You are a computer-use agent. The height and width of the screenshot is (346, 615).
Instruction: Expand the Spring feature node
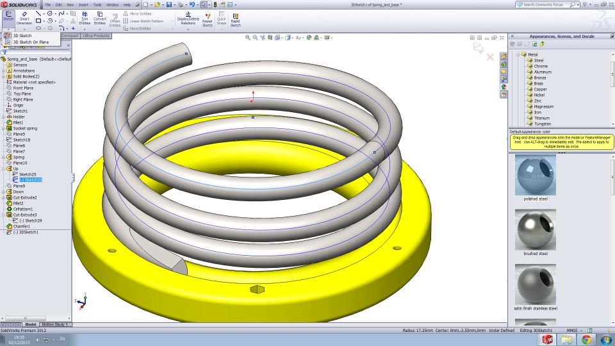[4, 158]
